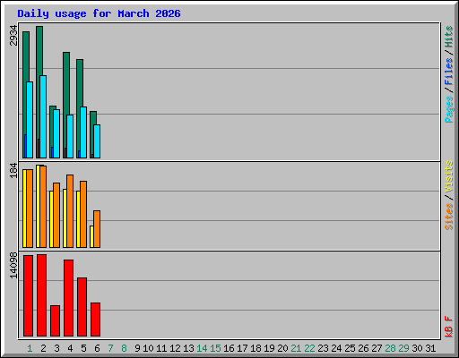
Task: Click the day 6 orange sites bar
Action: 97,229
